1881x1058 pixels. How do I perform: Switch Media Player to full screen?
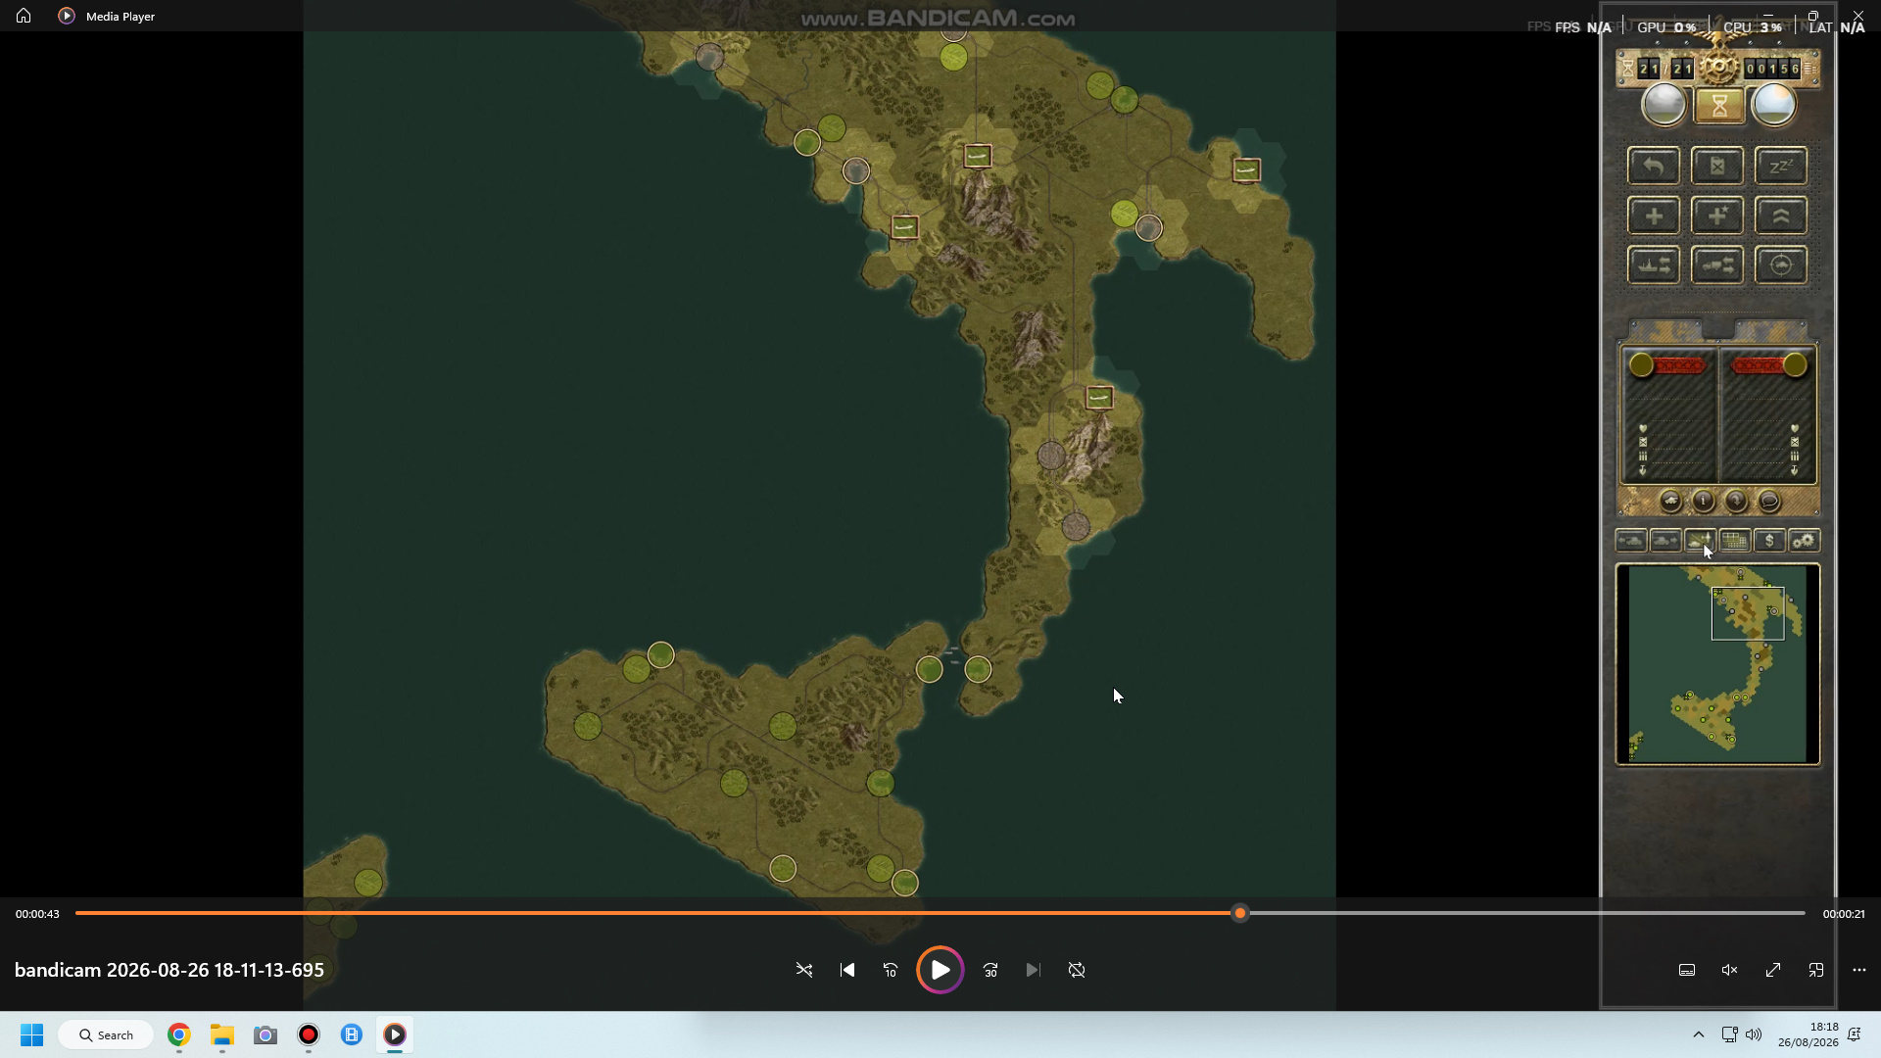1773,970
